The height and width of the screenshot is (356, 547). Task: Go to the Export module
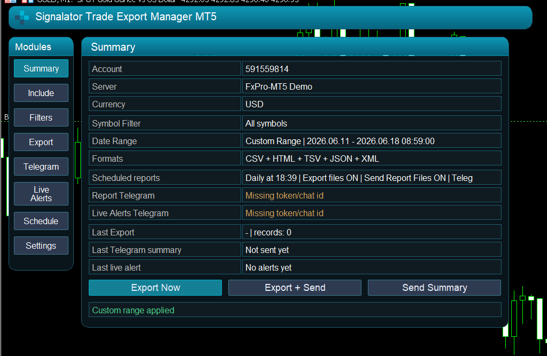tap(41, 142)
